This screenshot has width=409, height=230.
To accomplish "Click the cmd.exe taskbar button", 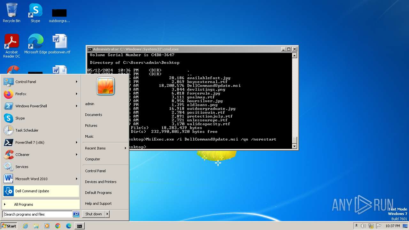I will pyautogui.click(x=79, y=226).
